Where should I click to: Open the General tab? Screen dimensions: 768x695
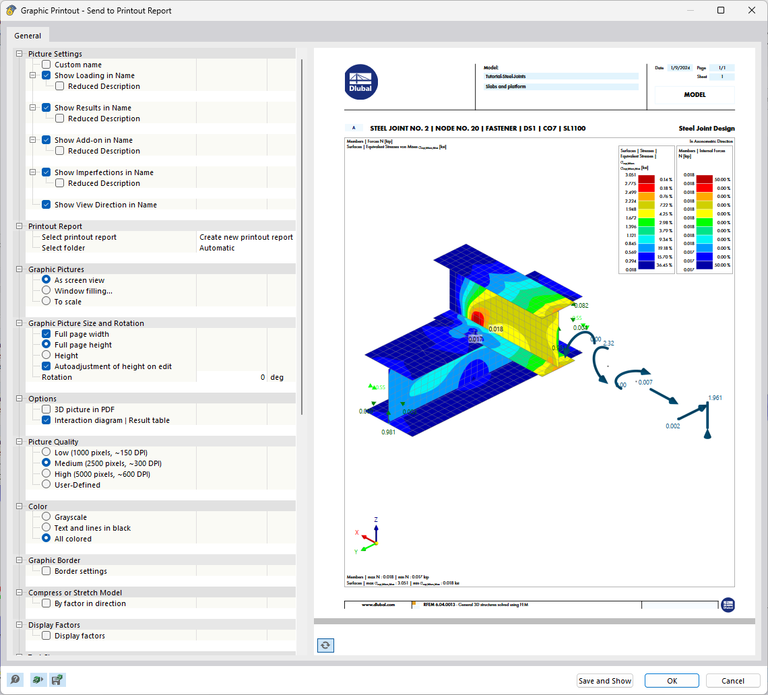point(28,35)
